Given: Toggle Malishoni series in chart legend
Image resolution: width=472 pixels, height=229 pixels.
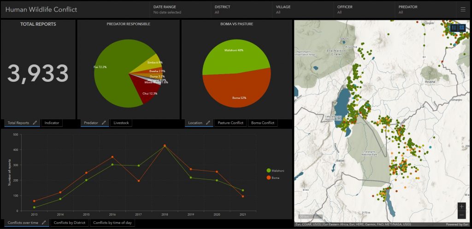Looking at the screenshot, I should [275, 171].
